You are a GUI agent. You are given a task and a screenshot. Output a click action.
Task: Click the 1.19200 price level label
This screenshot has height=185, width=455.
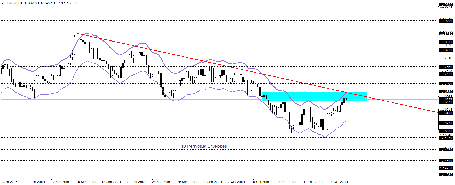(x=446, y=21)
